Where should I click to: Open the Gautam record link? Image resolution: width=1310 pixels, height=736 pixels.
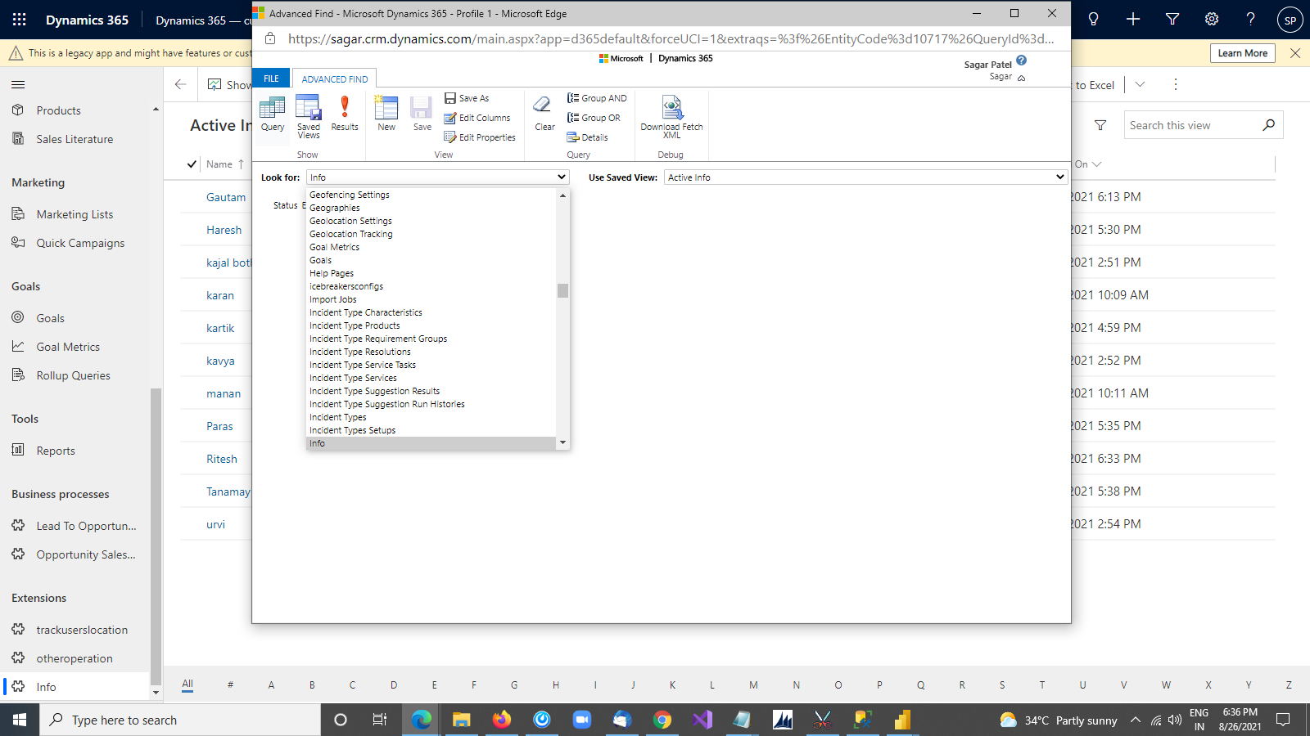226,197
